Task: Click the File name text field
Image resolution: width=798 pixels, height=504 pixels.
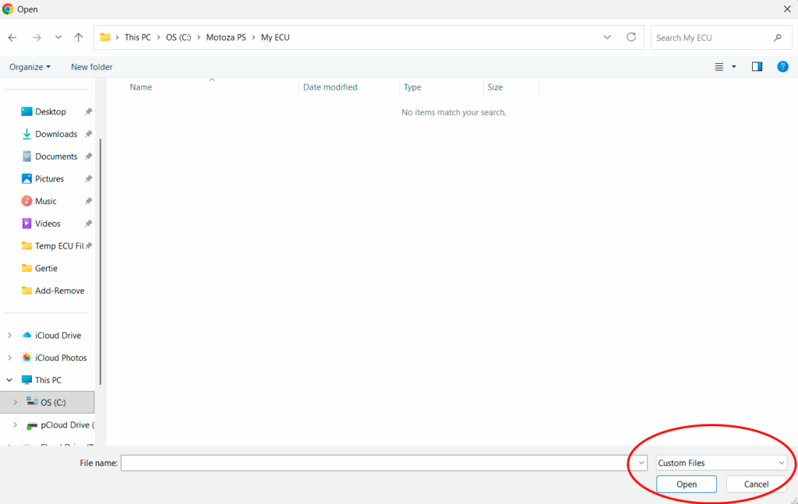Action: tap(374, 463)
